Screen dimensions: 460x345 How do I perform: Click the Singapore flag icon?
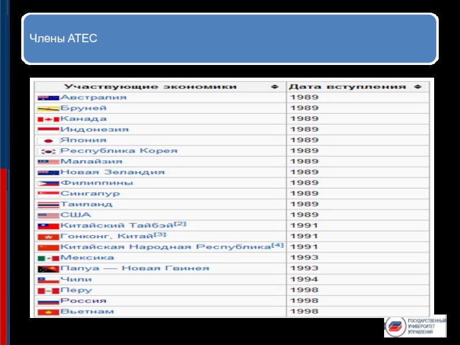click(x=48, y=194)
